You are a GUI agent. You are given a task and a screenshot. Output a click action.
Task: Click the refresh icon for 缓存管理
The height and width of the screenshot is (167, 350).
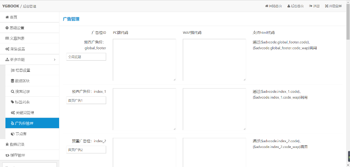point(7,155)
